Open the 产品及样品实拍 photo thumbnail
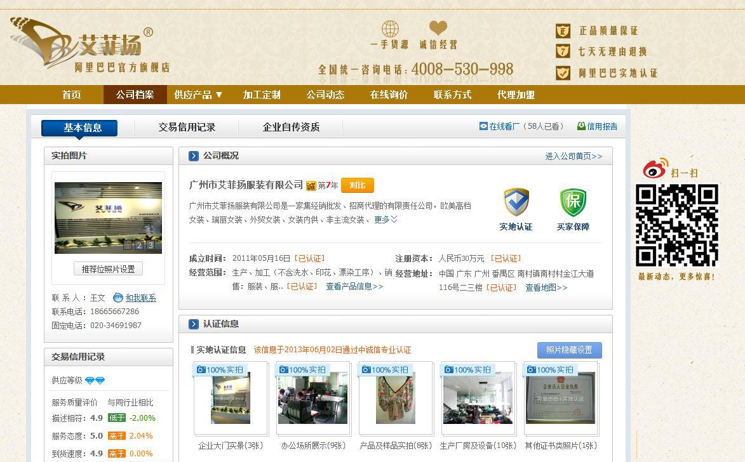Viewport: 745px width, 462px height. (x=395, y=398)
